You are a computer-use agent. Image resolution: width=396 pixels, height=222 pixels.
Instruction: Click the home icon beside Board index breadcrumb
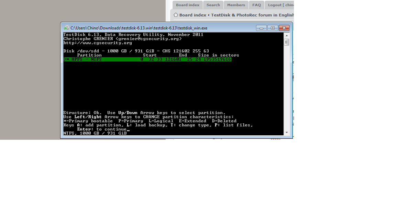pyautogui.click(x=176, y=15)
